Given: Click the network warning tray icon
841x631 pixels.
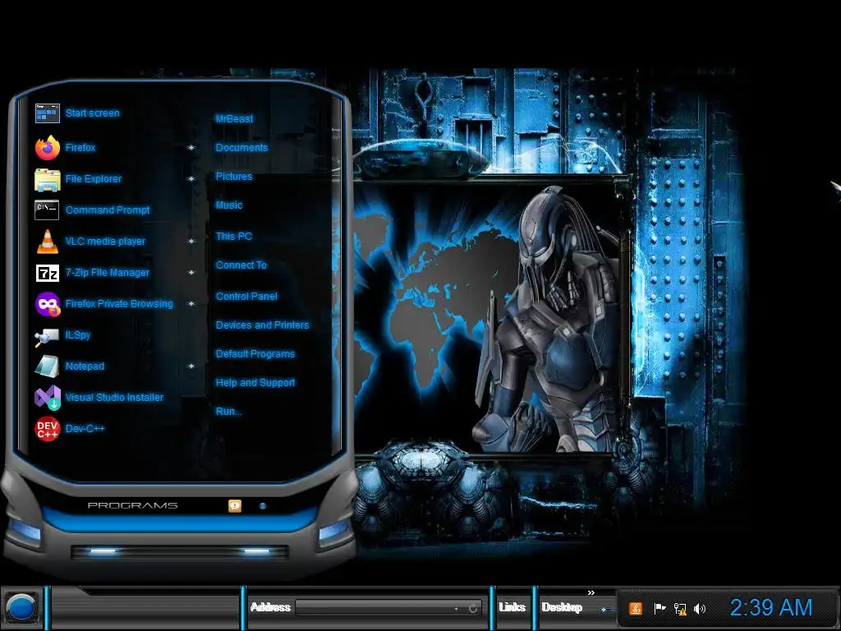Looking at the screenshot, I should point(679,609).
